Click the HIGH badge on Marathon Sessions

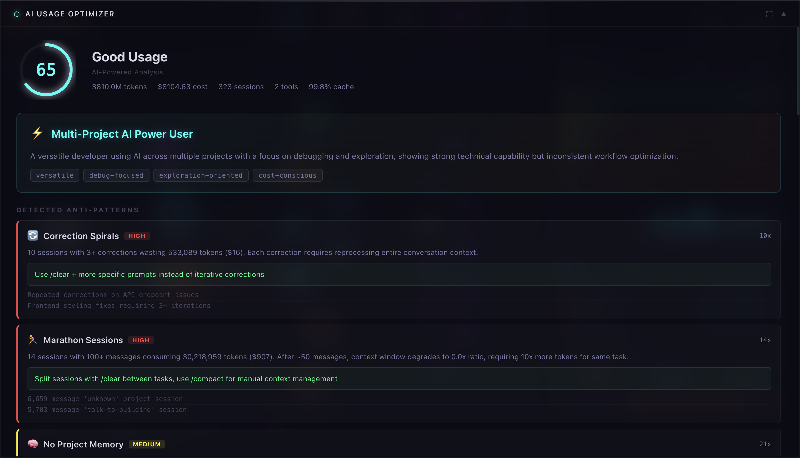(141, 340)
